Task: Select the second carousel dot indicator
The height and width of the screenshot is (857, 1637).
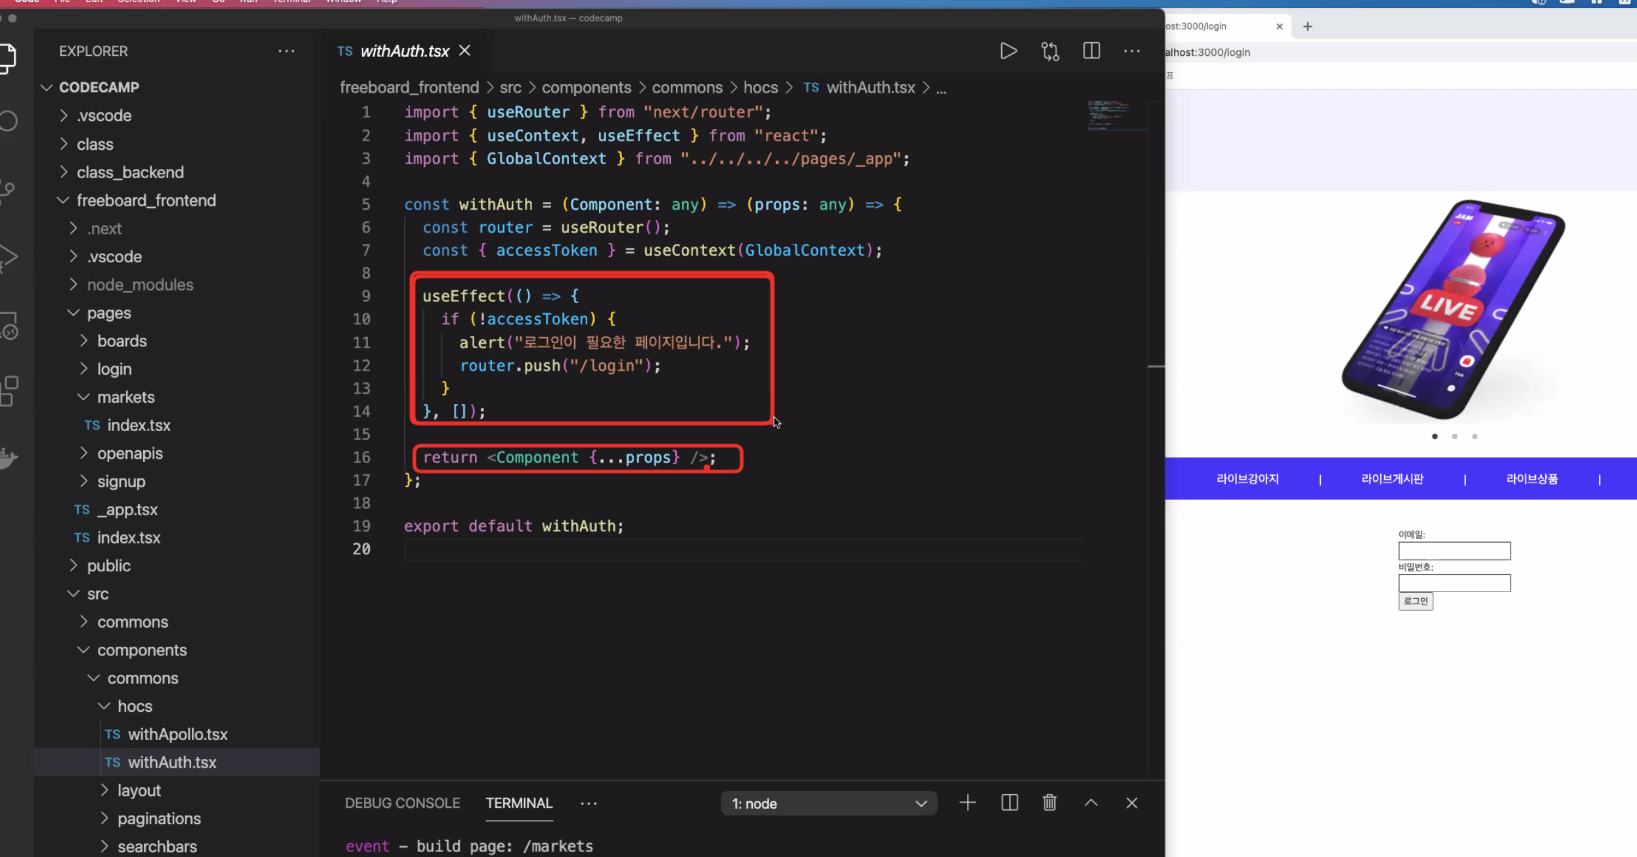Action: (x=1454, y=436)
